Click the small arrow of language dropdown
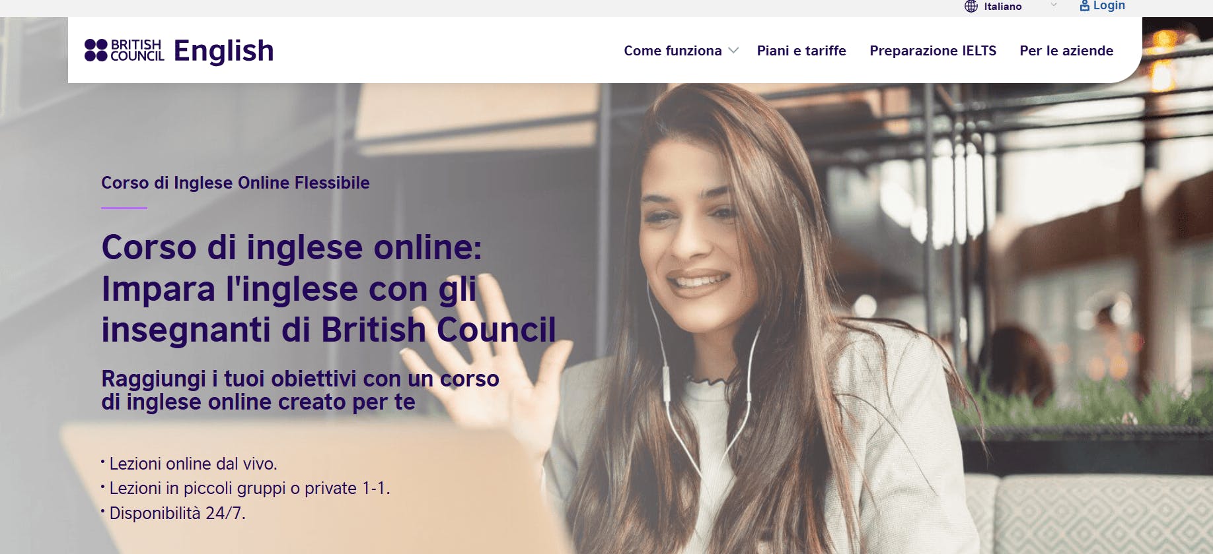Viewport: 1213px width, 554px height. click(x=1054, y=5)
